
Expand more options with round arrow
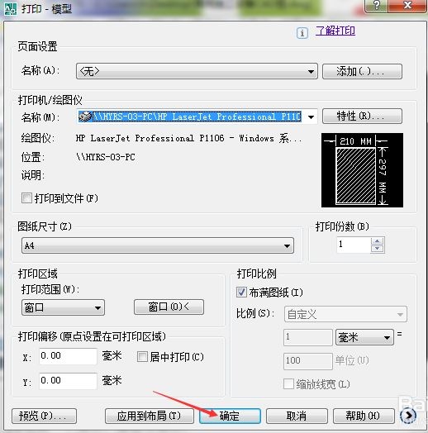tap(408, 416)
